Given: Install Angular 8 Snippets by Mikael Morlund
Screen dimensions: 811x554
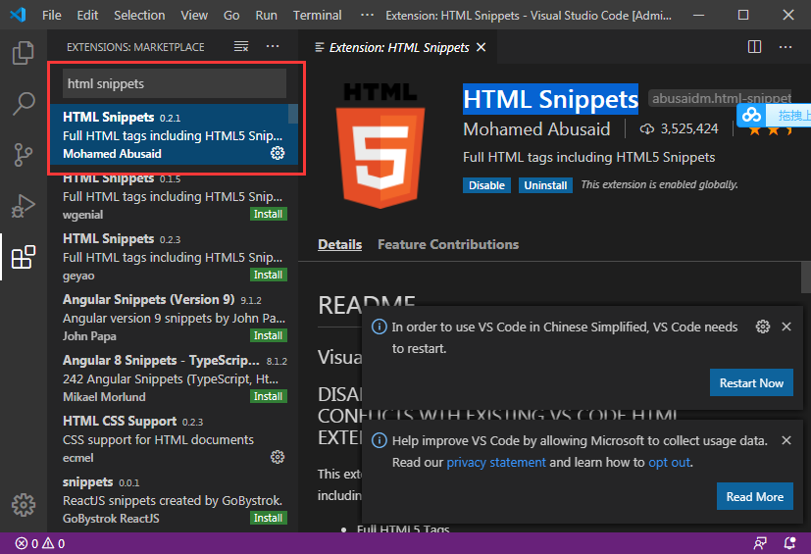Looking at the screenshot, I should click(268, 396).
